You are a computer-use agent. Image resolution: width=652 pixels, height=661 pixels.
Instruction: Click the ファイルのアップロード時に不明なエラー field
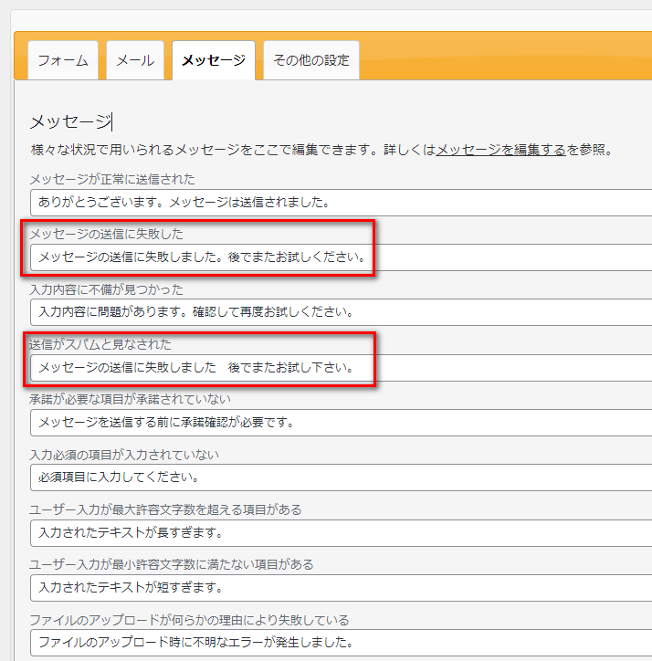[342, 643]
